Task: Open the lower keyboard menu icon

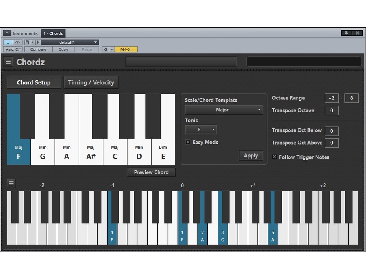Action: coord(11,183)
